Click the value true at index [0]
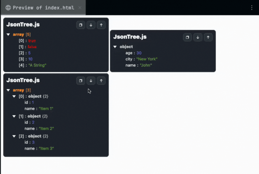Viewport: 259px width, 174px height. [x=32, y=41]
